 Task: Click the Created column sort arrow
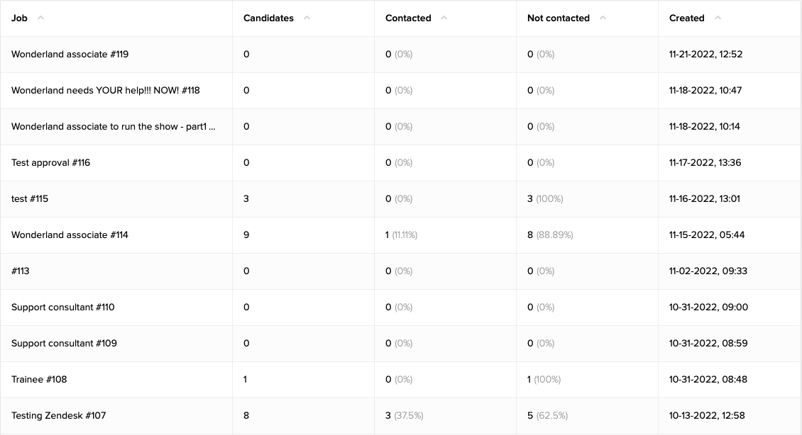click(718, 18)
